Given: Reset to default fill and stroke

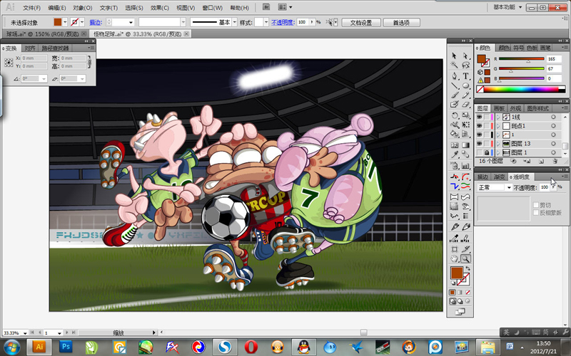Looking at the screenshot, I should pyautogui.click(x=453, y=283).
